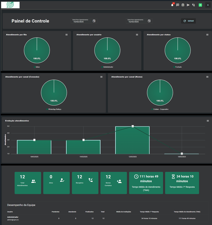
Task: Open the phone calls icon in top bar
Action: click(x=193, y=5)
